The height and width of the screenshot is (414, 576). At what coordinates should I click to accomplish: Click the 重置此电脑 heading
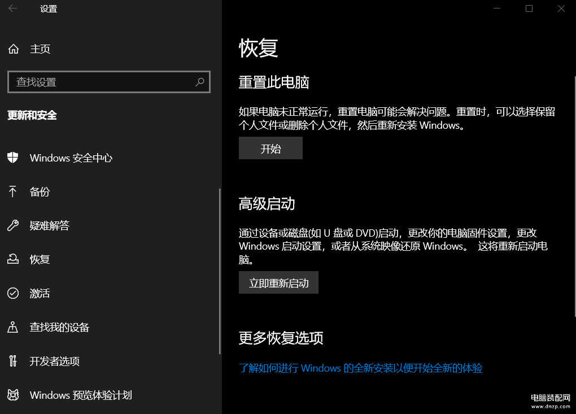click(274, 82)
